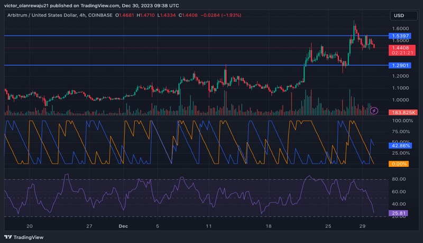
Task: Click the 80.00 RSI axis level
Action: pyautogui.click(x=399, y=179)
